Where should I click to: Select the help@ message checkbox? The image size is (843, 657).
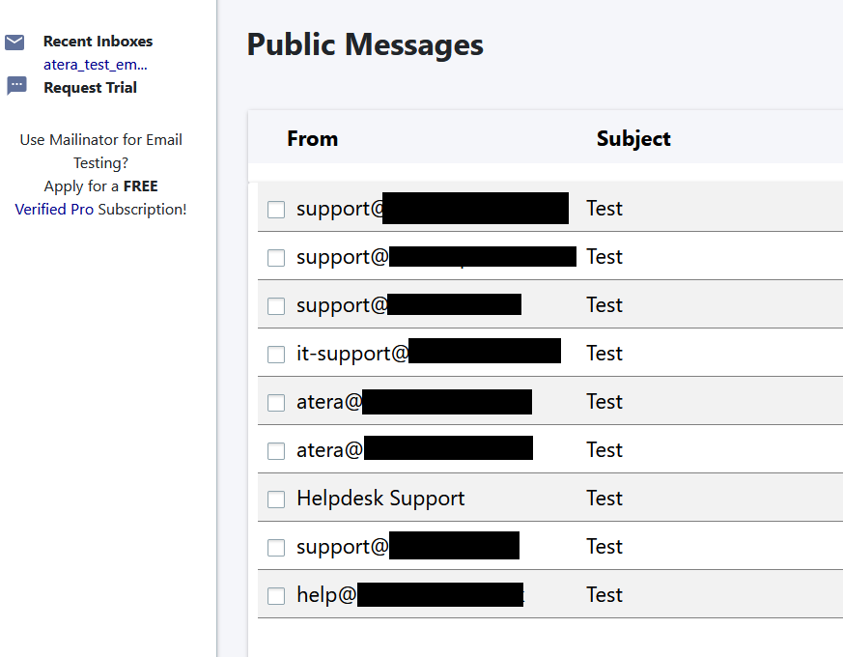click(276, 596)
